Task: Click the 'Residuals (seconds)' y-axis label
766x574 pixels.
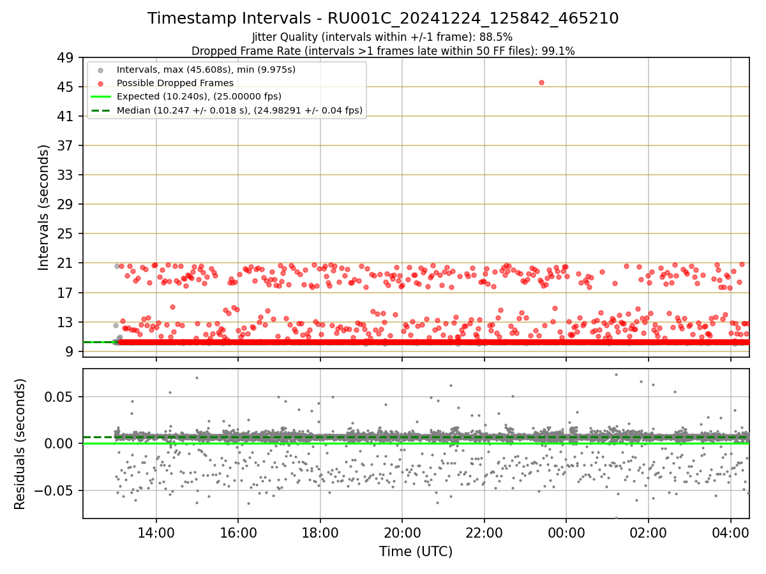Action: pyautogui.click(x=20, y=444)
